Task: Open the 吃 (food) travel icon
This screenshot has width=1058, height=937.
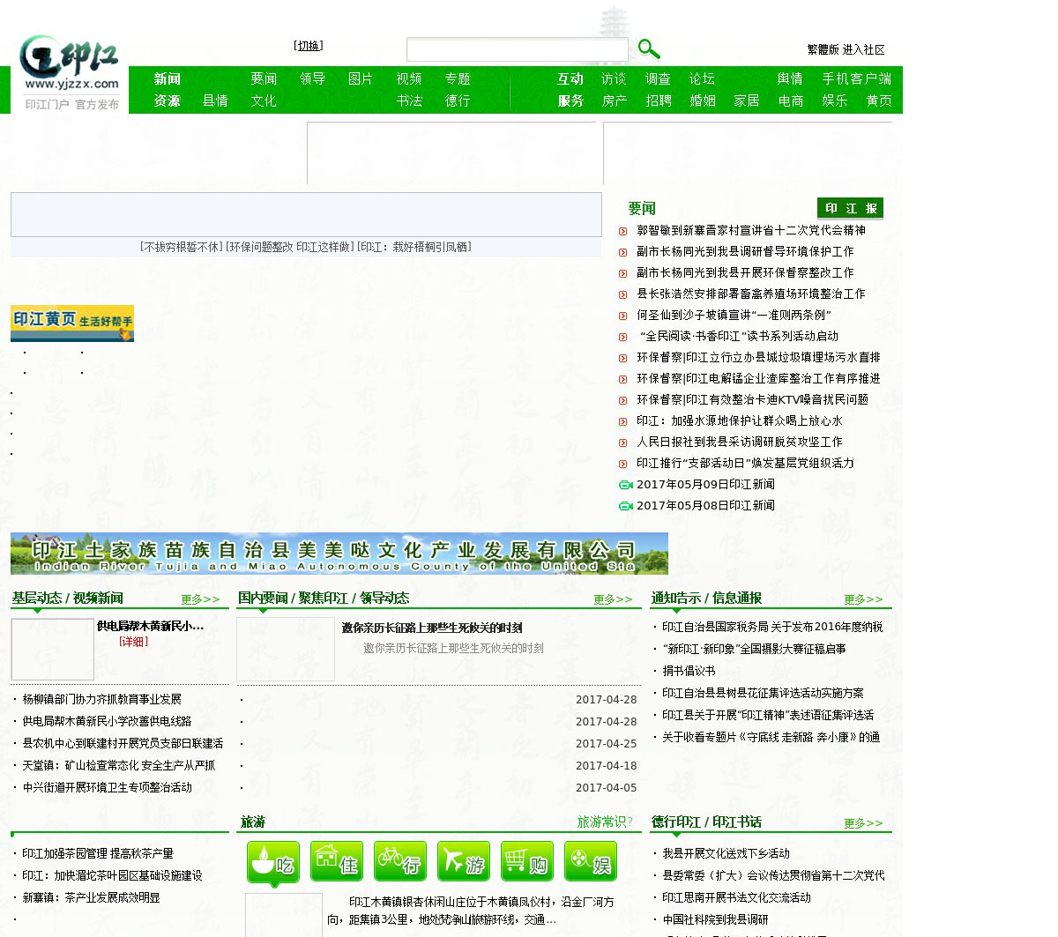Action: [273, 862]
